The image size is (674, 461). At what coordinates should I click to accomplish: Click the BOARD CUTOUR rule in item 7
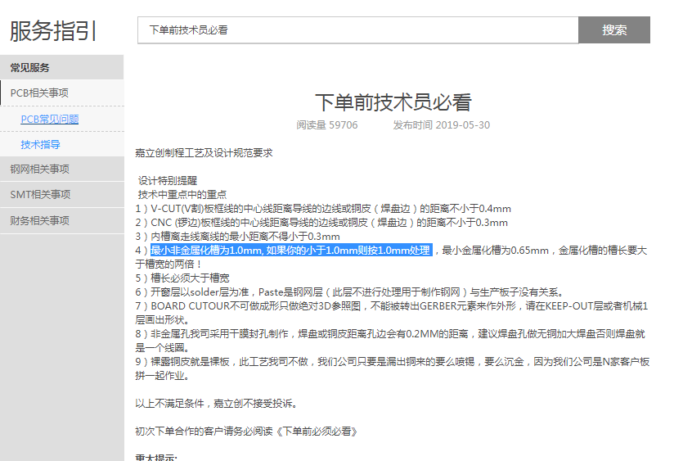tap(393, 306)
